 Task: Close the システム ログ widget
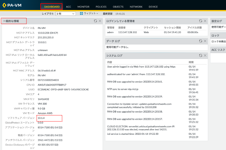click(x=205, y=56)
